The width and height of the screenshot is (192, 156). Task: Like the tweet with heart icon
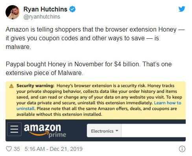(x=9, y=149)
